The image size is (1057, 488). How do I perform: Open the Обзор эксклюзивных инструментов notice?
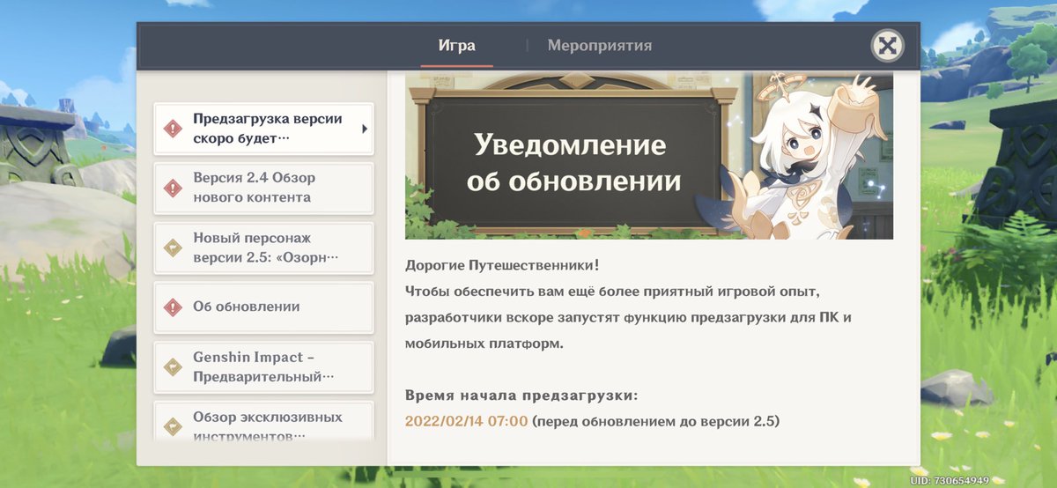point(263,421)
